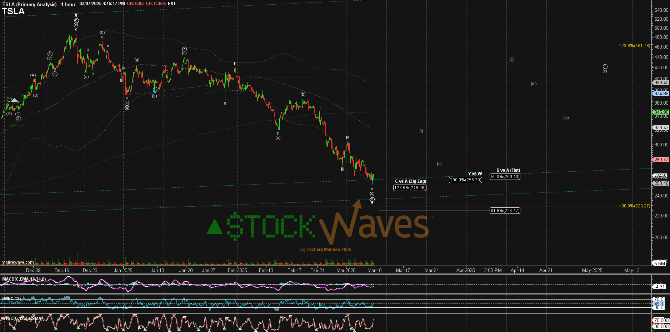Click the 262.50 last price marker

click(660, 175)
